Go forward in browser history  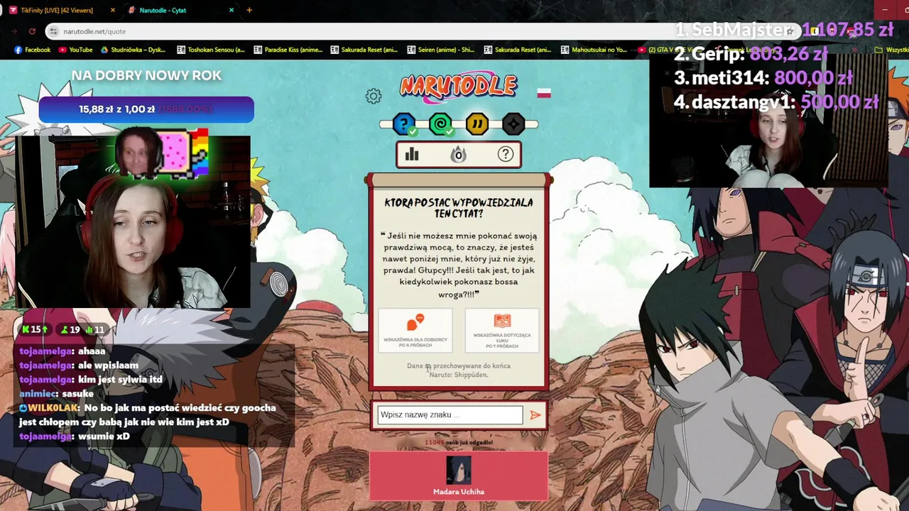[x=15, y=31]
